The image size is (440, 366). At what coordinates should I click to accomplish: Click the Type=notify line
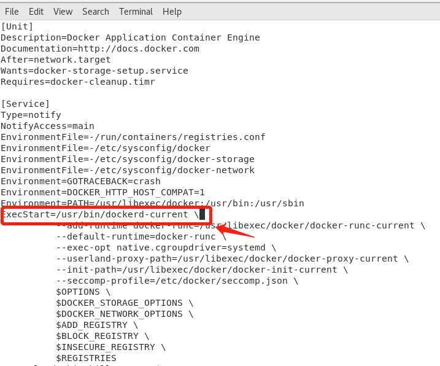pos(31,115)
